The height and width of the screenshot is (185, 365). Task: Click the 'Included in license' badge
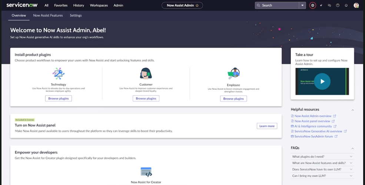(25, 120)
